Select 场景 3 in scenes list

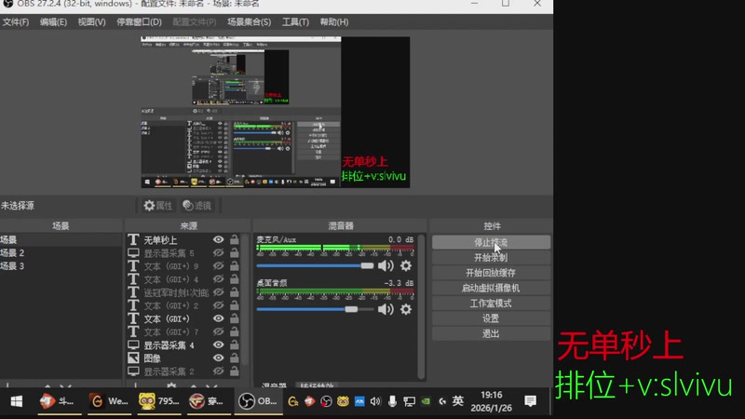(x=61, y=266)
